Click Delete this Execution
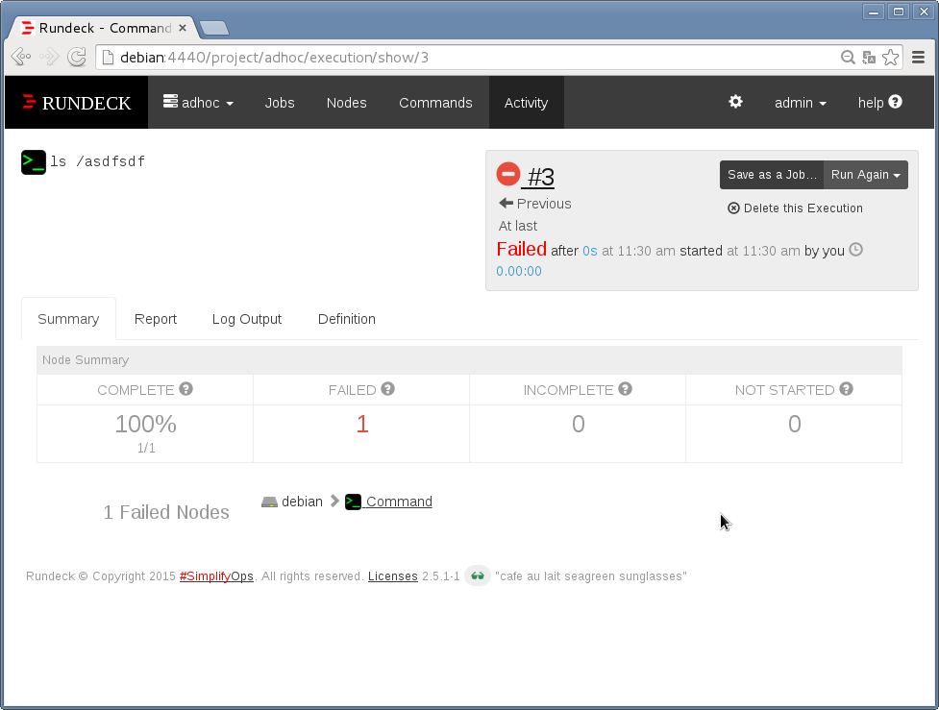 tap(795, 208)
